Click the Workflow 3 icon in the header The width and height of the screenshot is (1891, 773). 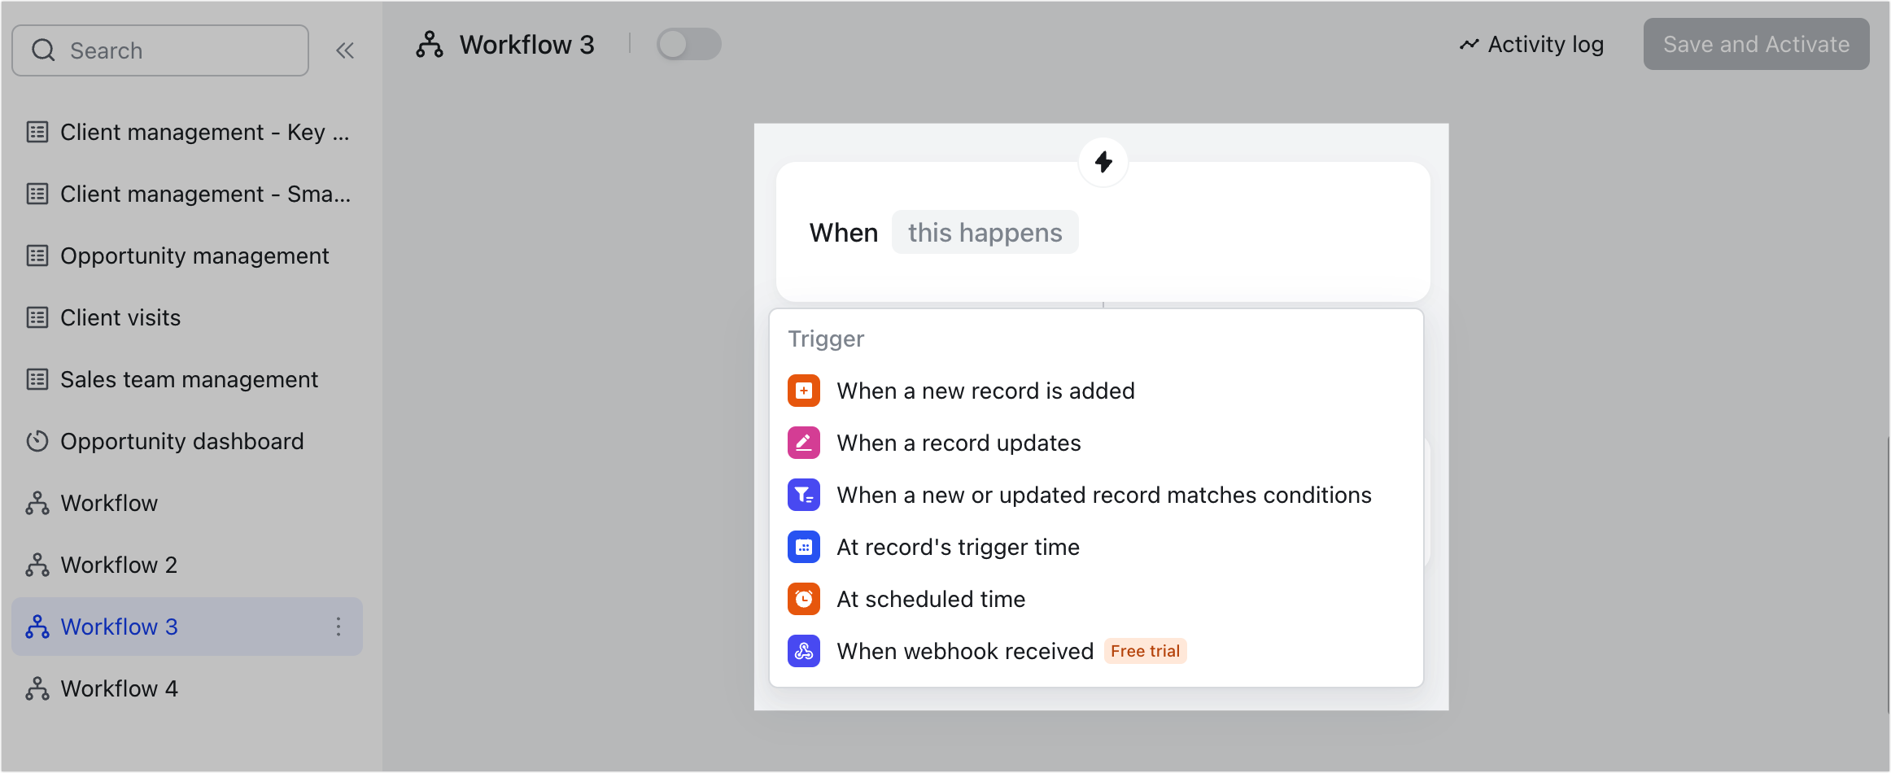[429, 44]
